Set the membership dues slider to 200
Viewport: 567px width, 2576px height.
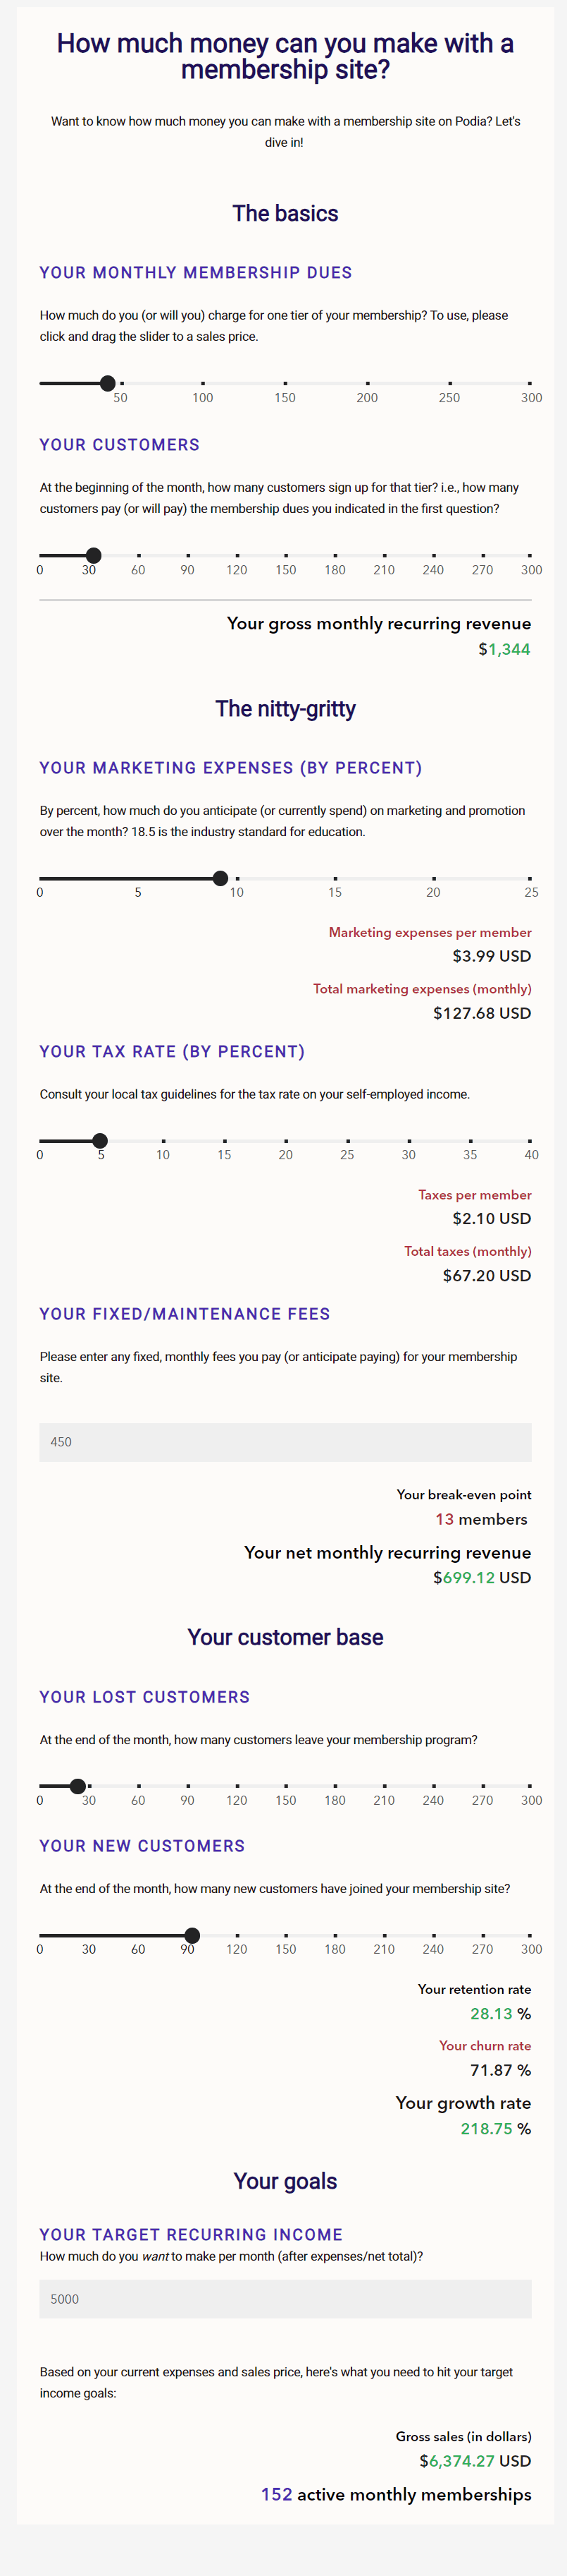click(368, 383)
